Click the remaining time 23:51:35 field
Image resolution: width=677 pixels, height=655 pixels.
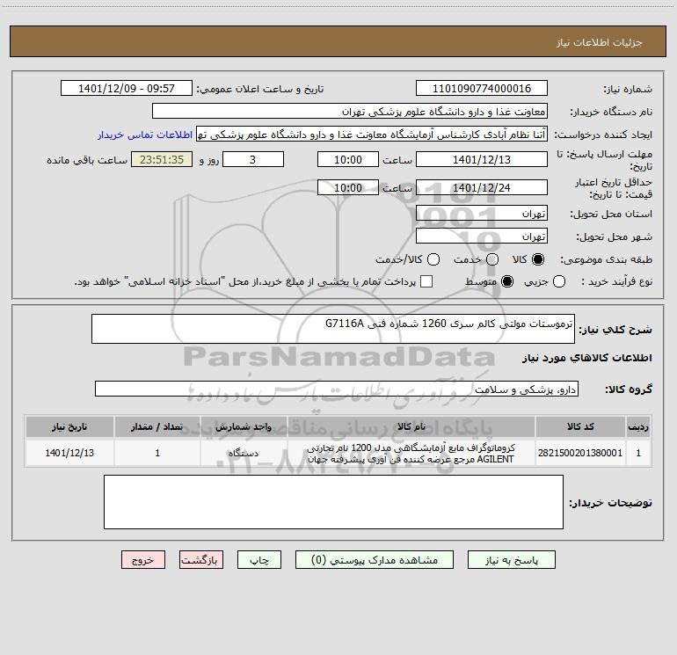coord(162,159)
